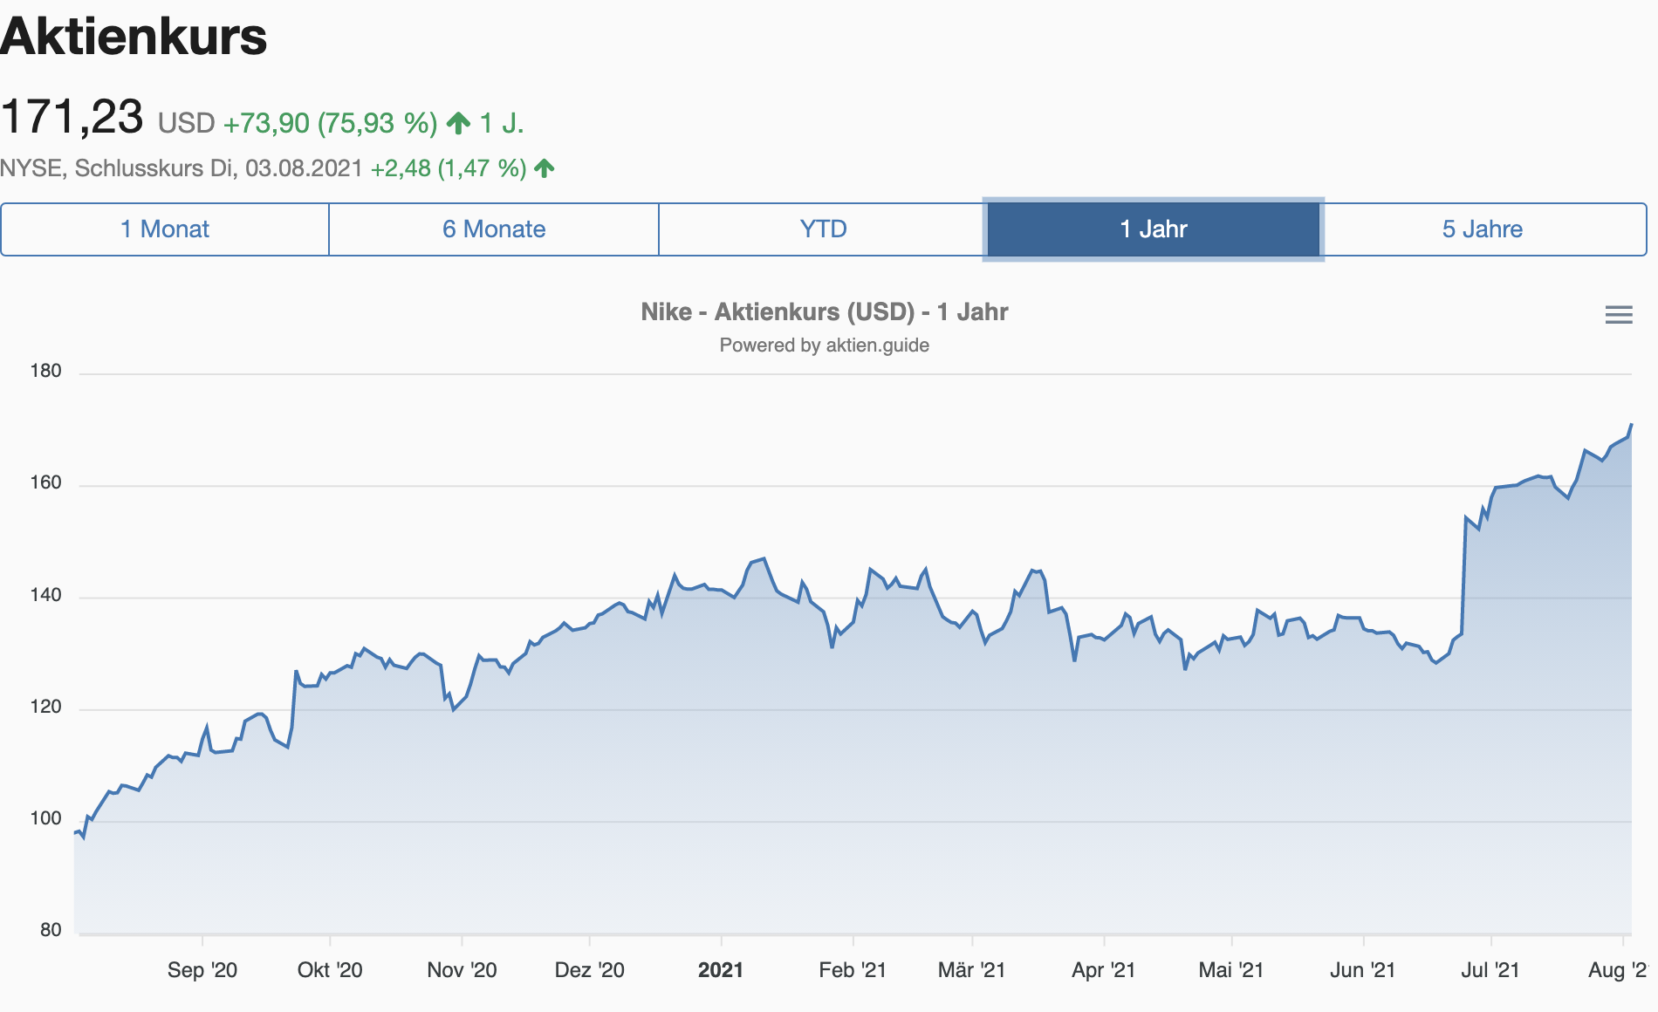
Task: Click the 100 y-axis value
Action: 46,818
